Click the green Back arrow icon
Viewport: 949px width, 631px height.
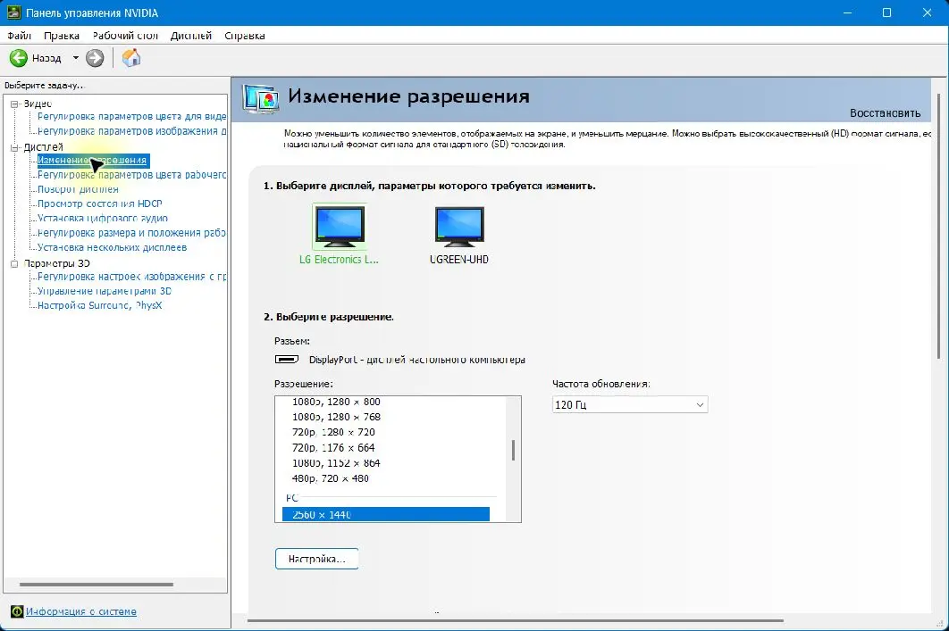18,58
